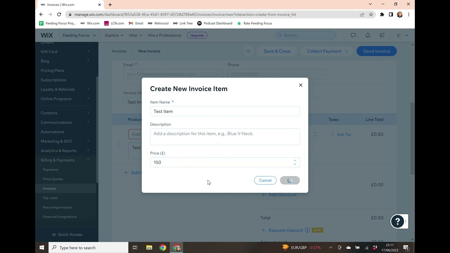Cancel the new invoice item dialog
Viewport: 450px width, 253px height.
[265, 180]
